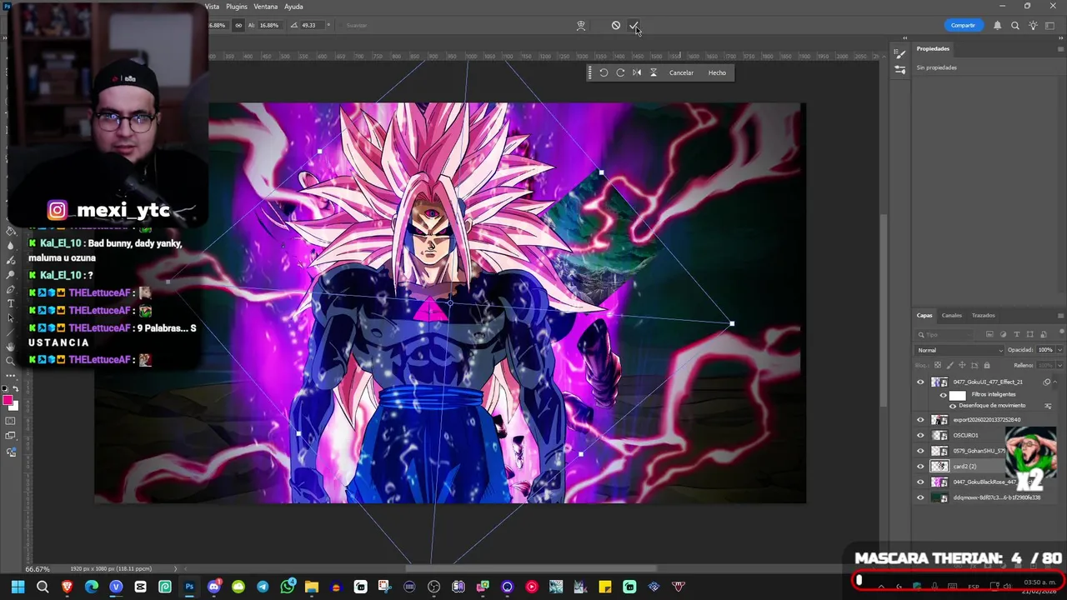Toggle the layer filter on/off switch
The height and width of the screenshot is (600, 1067).
(x=1061, y=332)
